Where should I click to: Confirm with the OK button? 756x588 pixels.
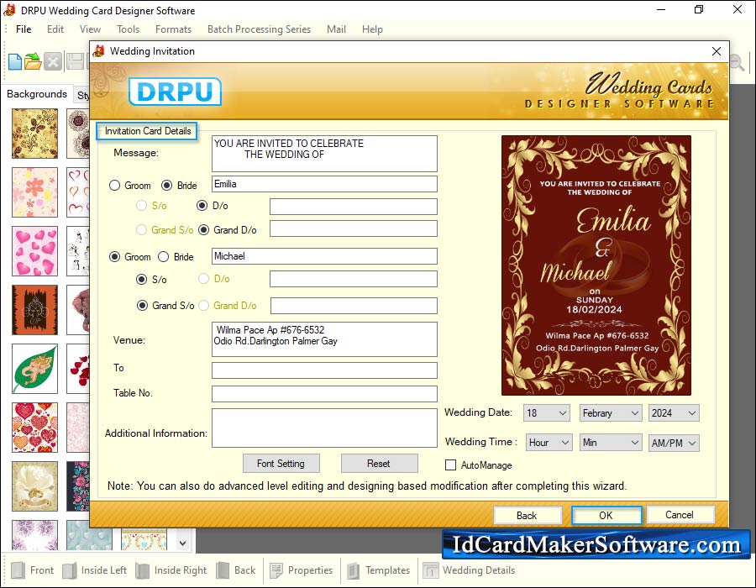pos(606,516)
